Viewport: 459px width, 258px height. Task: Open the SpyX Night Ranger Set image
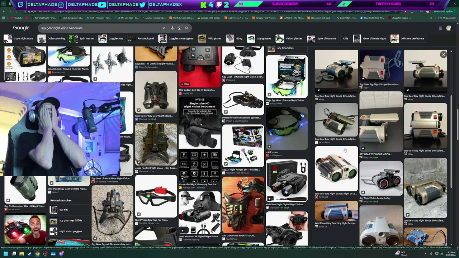[243, 146]
